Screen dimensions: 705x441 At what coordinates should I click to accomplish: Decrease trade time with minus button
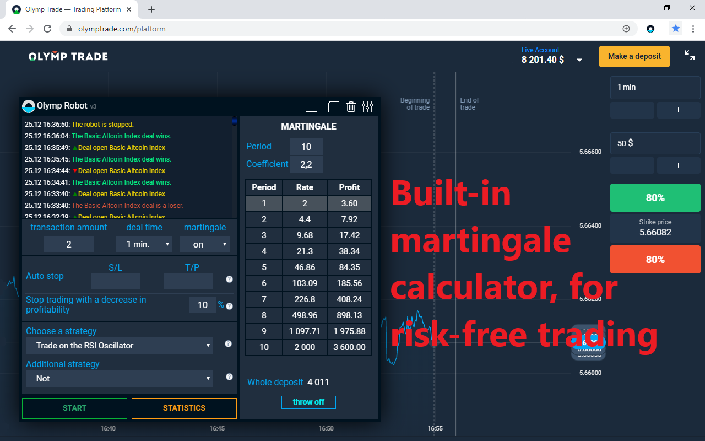click(x=632, y=110)
